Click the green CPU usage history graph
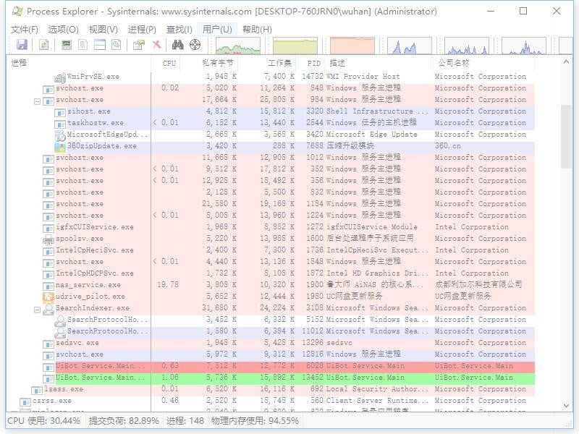 click(238, 46)
